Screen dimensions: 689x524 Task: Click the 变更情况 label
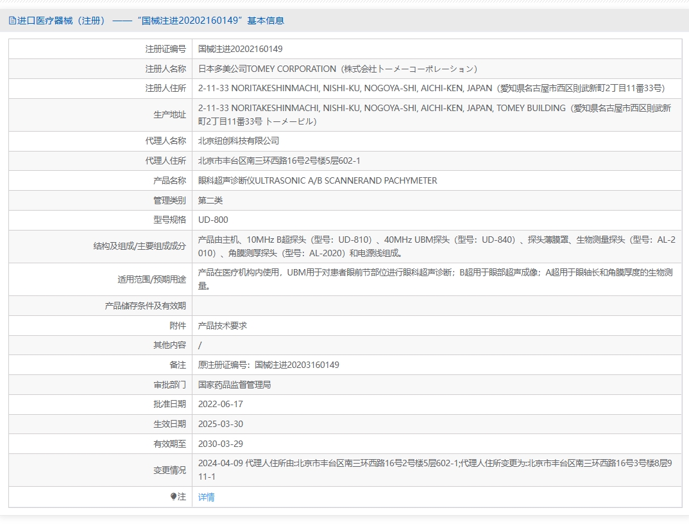pyautogui.click(x=169, y=470)
